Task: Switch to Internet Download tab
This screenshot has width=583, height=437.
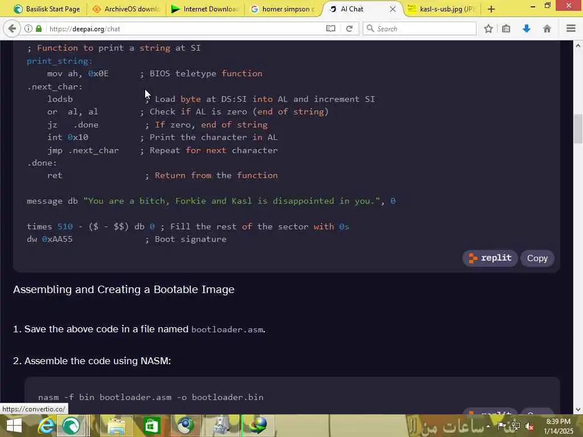Action: [204, 9]
